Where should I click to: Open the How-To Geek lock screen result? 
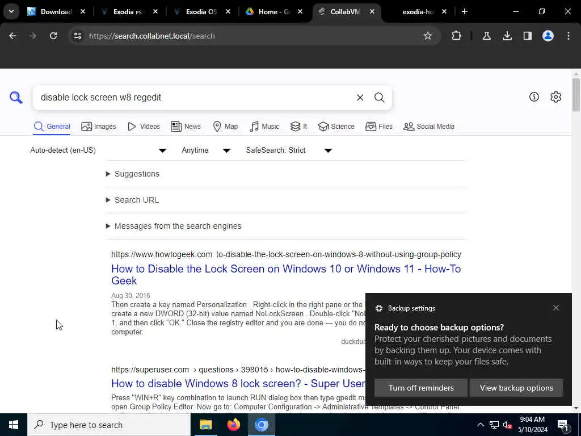click(286, 275)
